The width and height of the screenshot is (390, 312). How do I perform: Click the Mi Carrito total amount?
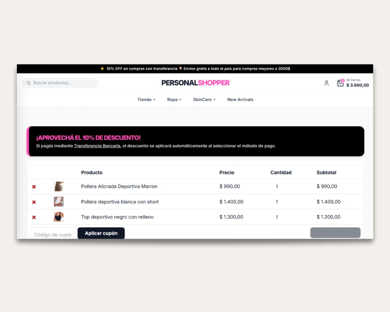[x=357, y=85]
